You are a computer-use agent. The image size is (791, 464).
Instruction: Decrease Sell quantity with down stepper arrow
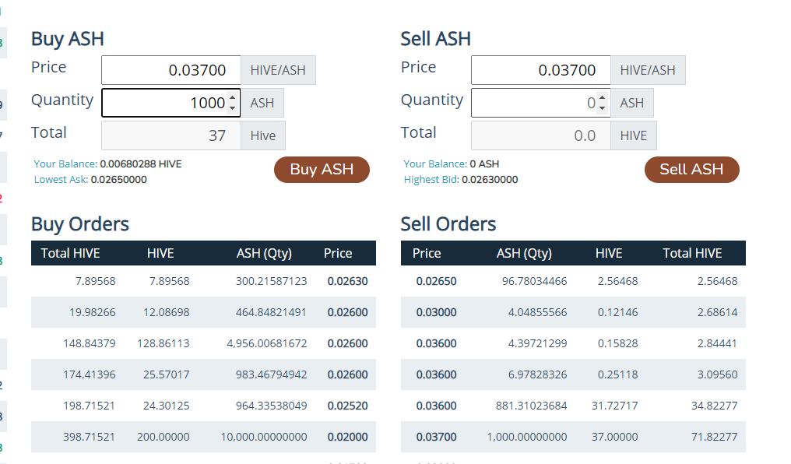point(602,108)
